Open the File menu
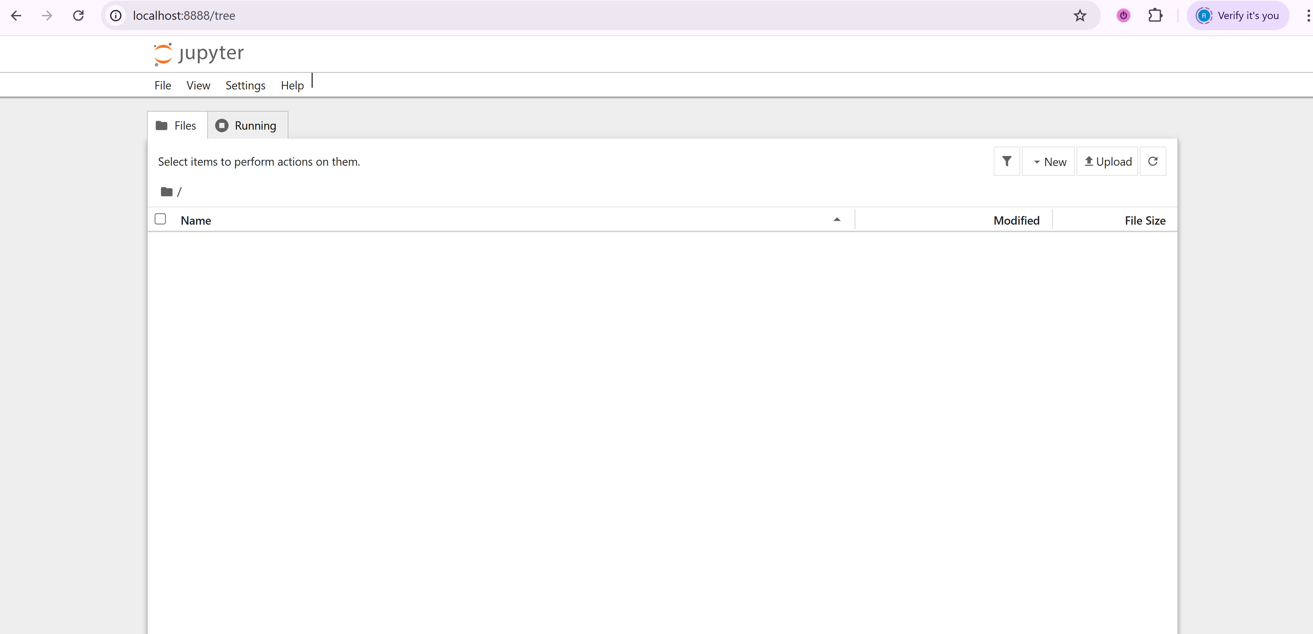 (x=163, y=86)
